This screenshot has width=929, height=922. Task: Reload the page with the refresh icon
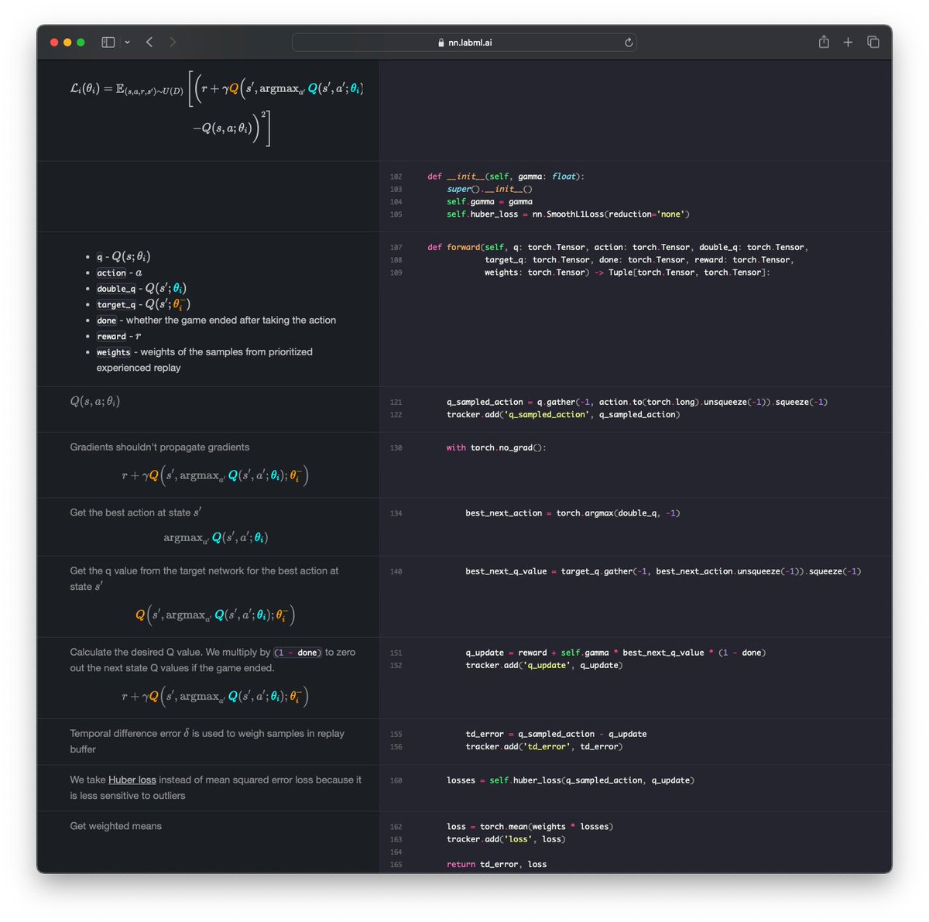(x=629, y=43)
